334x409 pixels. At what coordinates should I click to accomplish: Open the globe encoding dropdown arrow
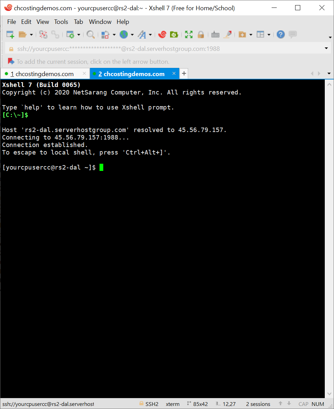132,34
